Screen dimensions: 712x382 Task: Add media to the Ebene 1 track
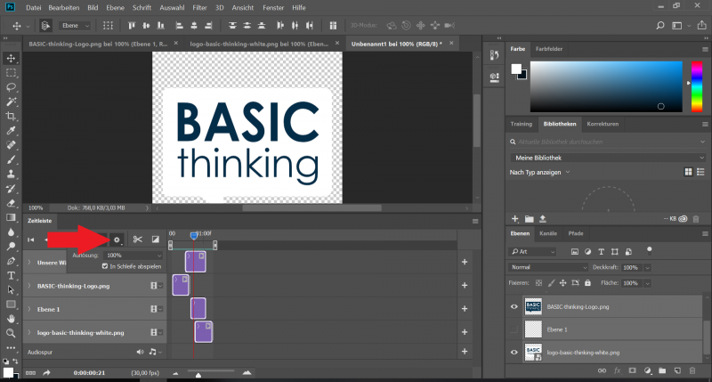[x=465, y=308]
